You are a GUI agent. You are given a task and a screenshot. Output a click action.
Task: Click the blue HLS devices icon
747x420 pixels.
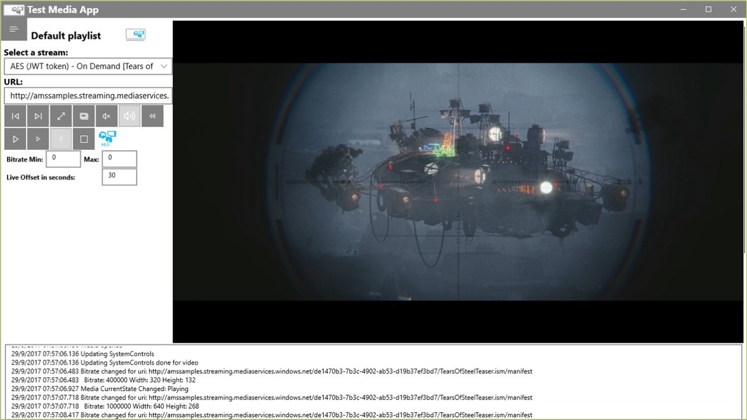(x=107, y=138)
